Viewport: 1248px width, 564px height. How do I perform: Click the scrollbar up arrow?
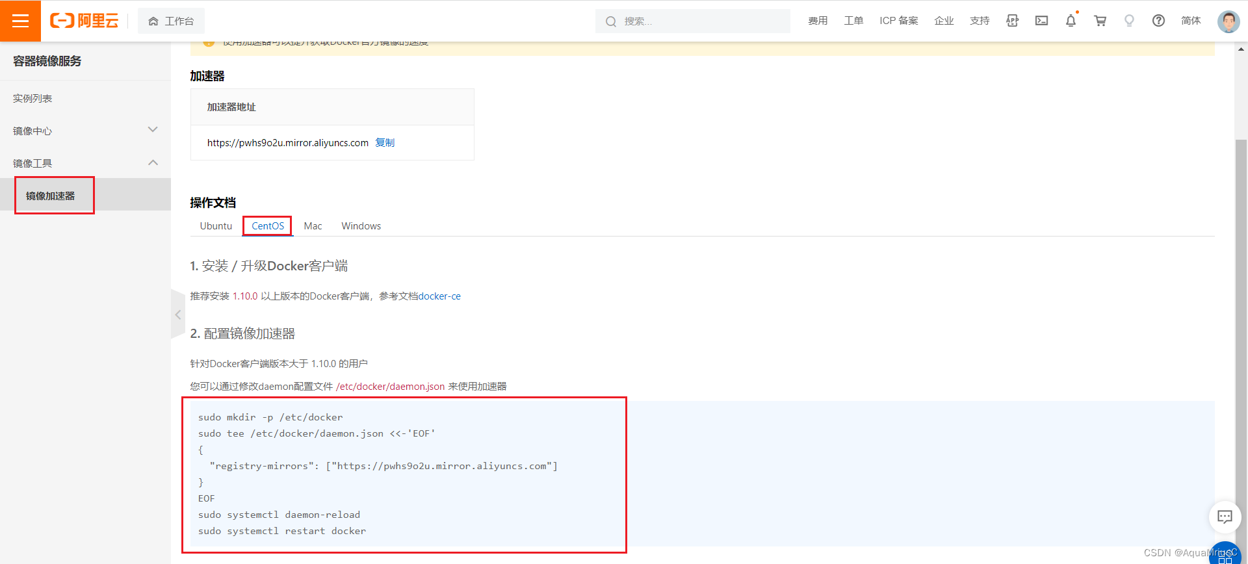(x=1241, y=49)
